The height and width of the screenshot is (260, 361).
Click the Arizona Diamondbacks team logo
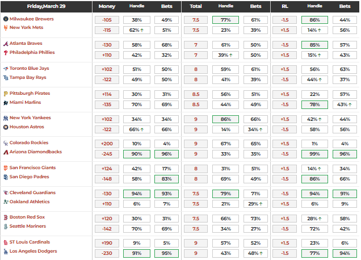6,152
